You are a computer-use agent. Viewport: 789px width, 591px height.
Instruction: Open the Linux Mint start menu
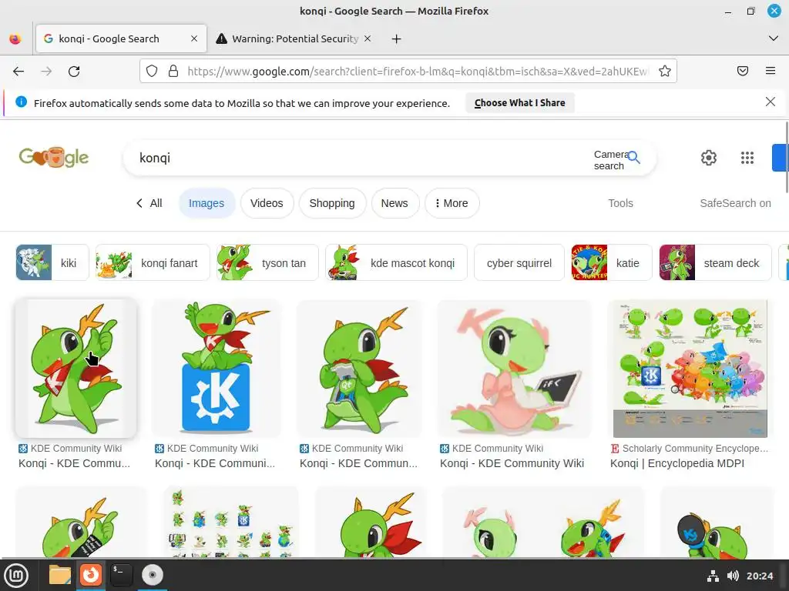click(x=16, y=575)
